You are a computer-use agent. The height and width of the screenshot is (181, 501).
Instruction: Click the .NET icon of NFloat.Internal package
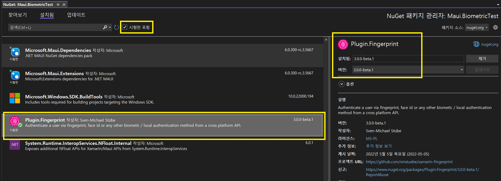pos(15,145)
